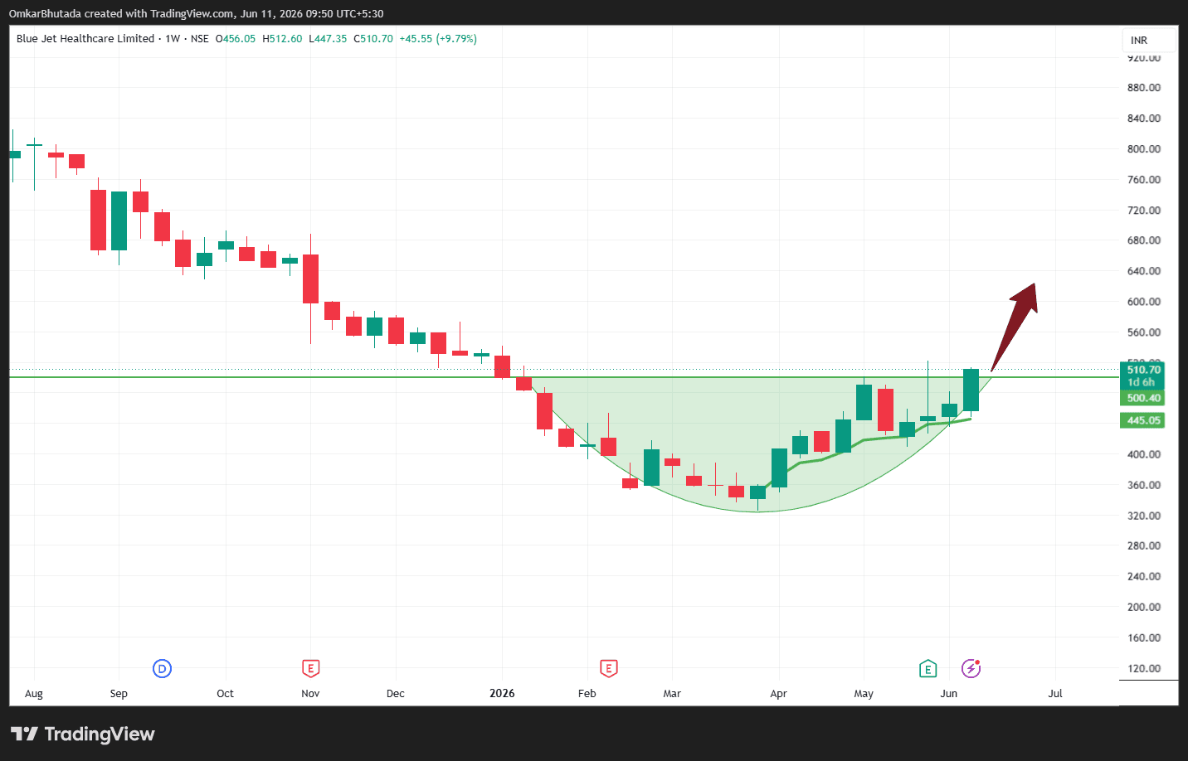This screenshot has width=1188, height=761.
Task: Click the TradingView logo at the bottom left
Action: point(82,734)
